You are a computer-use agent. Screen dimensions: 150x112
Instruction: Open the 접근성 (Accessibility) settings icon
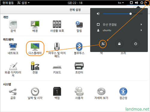(123, 91)
